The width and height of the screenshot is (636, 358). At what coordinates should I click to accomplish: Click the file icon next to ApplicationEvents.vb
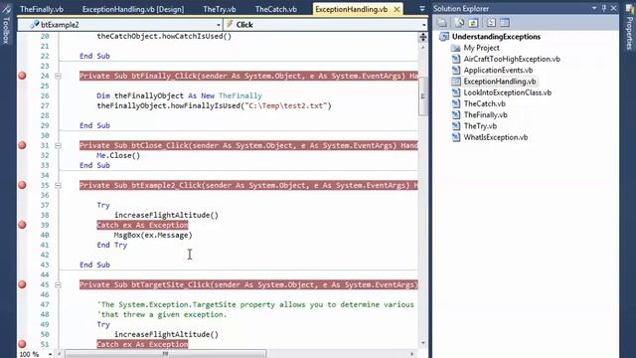[456, 71]
